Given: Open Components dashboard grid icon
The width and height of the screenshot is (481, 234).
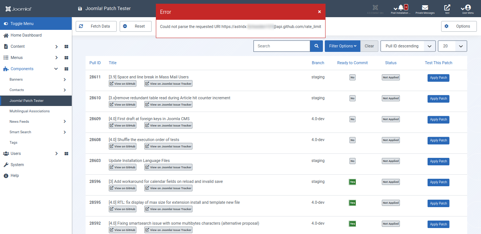Looking at the screenshot, I should coord(67,69).
